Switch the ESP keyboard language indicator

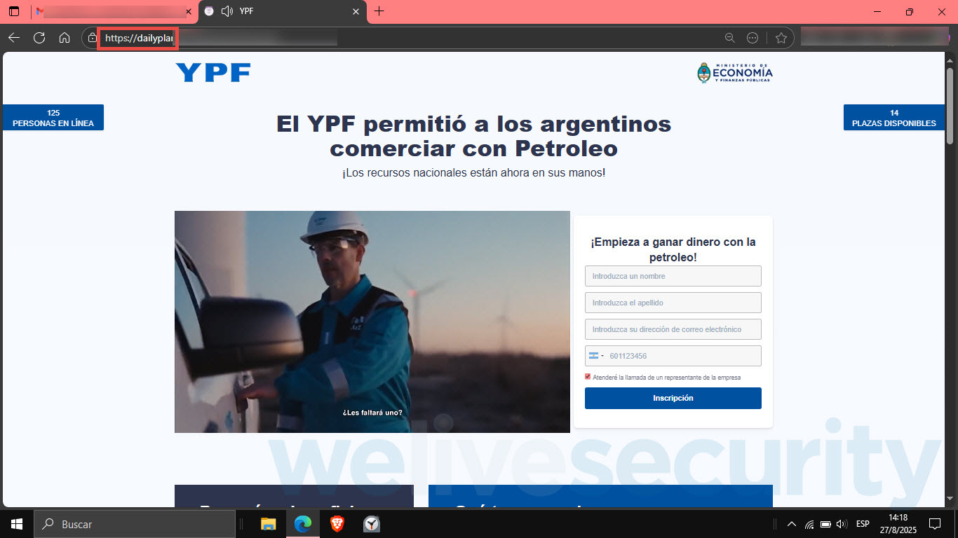pos(863,524)
